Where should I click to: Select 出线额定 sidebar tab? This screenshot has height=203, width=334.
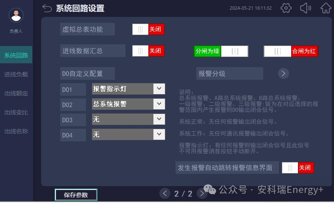tap(16, 93)
